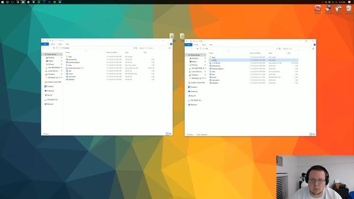Open the game controller desktop icon
Screen dimensions: 354x199
pyautogui.click(x=339, y=9)
